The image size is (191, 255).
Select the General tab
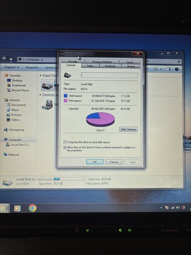(71, 65)
